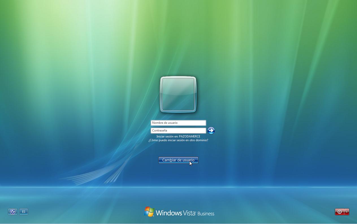Click the Iniciar sesión en label
The image size is (357, 224).
click(167, 136)
